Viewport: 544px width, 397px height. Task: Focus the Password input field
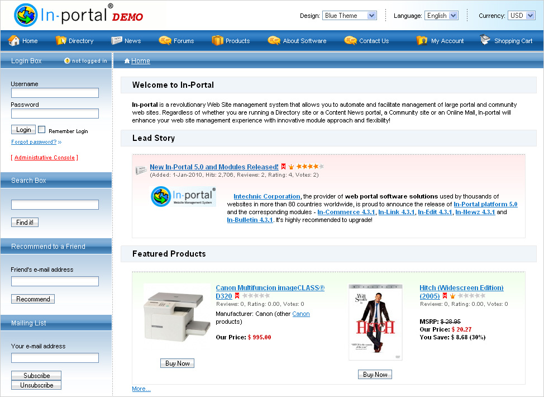pyautogui.click(x=55, y=114)
